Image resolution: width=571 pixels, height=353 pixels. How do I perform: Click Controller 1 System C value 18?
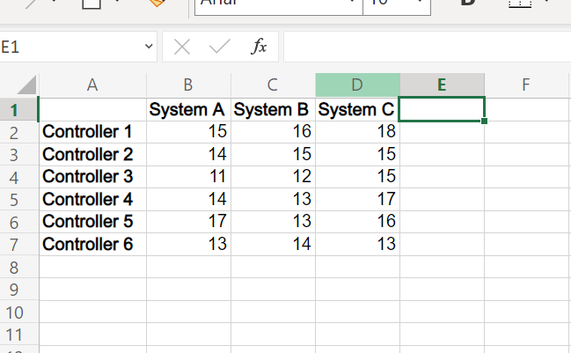pyautogui.click(x=357, y=132)
